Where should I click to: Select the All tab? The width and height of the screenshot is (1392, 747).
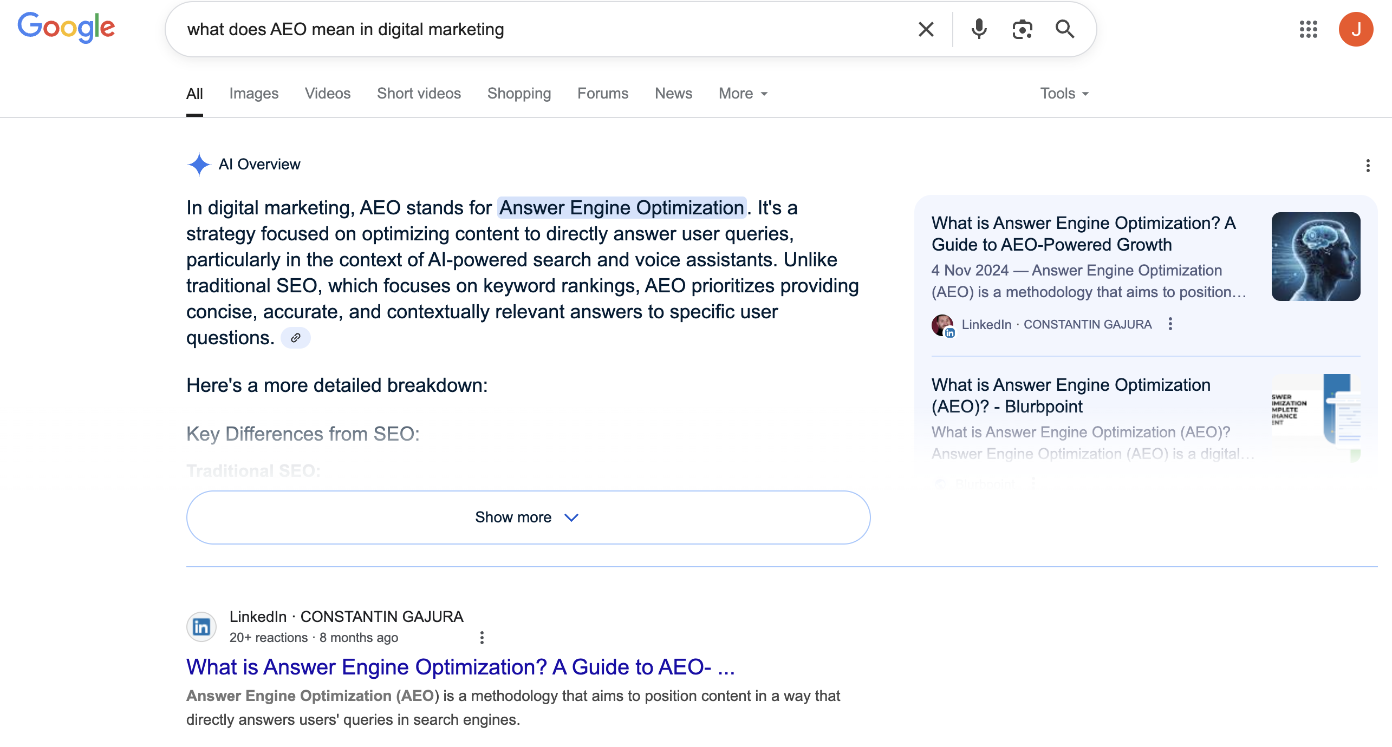194,94
